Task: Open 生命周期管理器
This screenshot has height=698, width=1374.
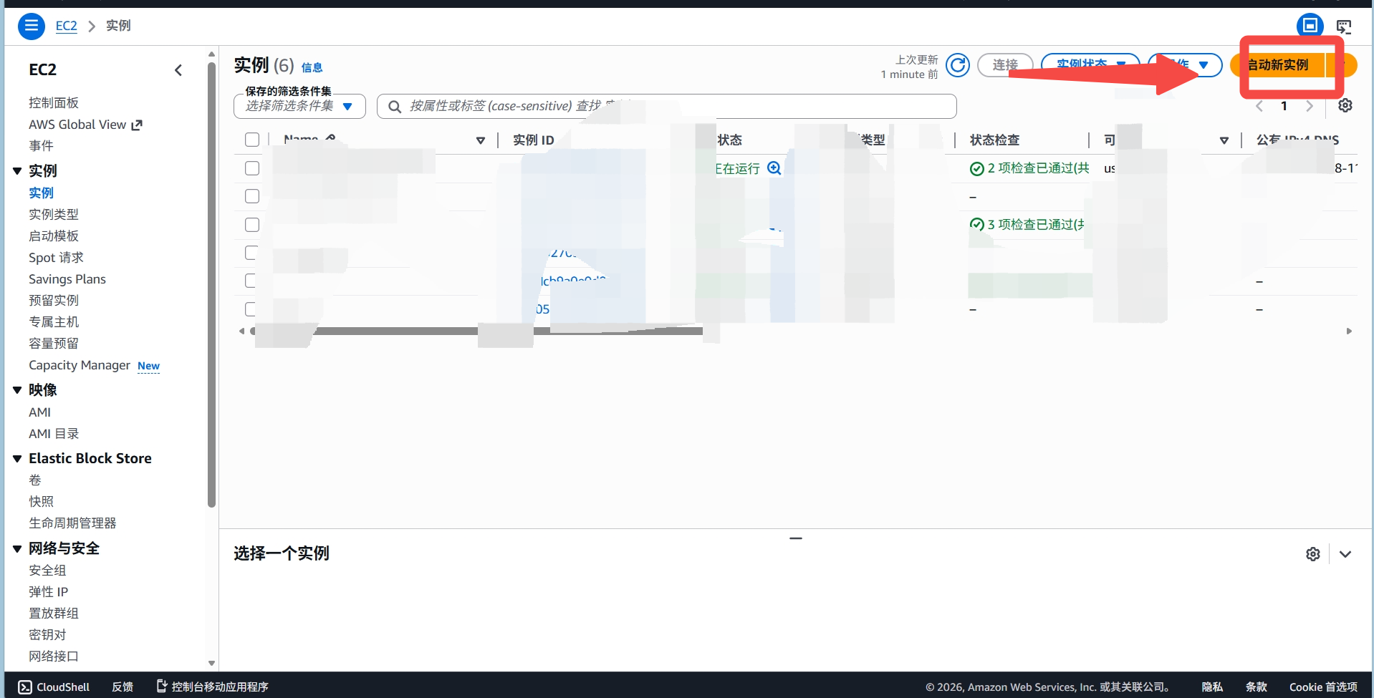Action: pyautogui.click(x=72, y=523)
